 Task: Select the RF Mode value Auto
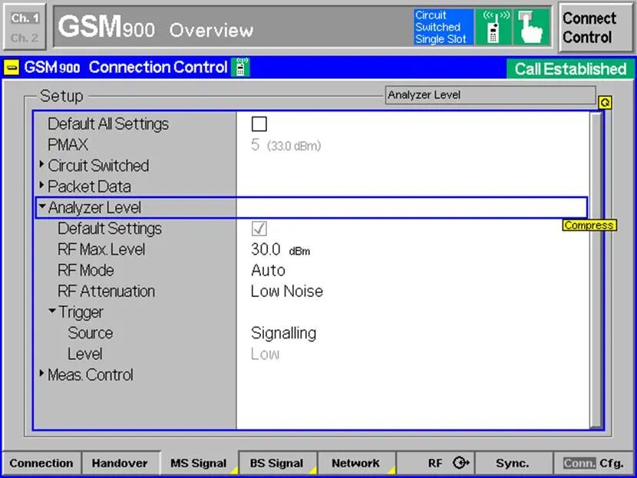[x=268, y=271]
